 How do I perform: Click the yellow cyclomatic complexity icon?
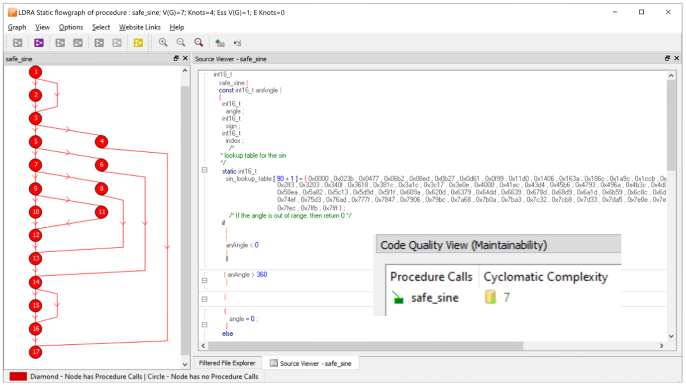pos(490,297)
